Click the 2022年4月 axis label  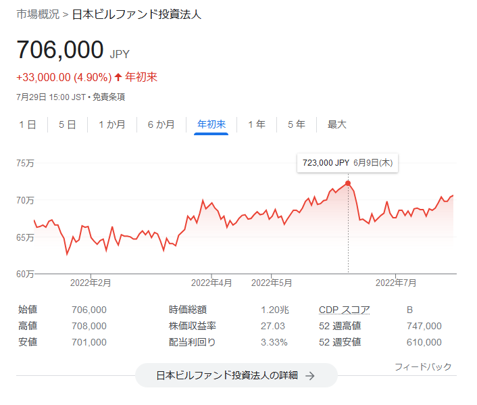click(x=211, y=283)
